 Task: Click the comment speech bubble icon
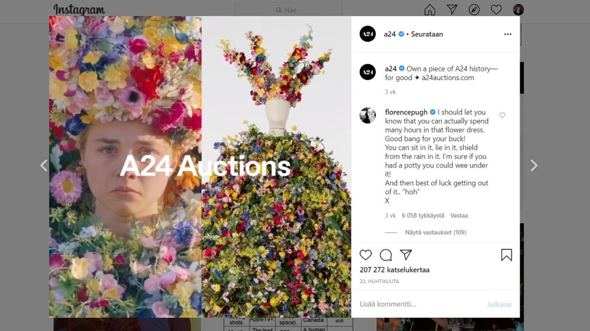pyautogui.click(x=386, y=255)
